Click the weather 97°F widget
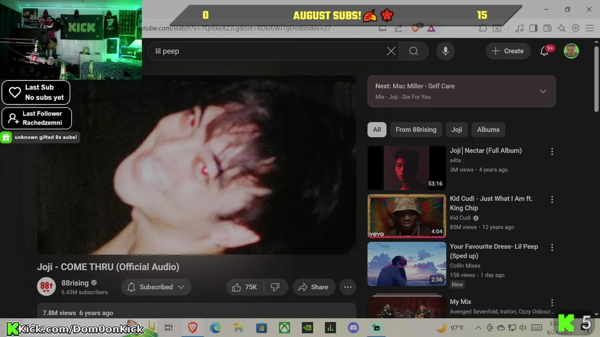Image resolution: width=600 pixels, height=337 pixels. tap(450, 328)
